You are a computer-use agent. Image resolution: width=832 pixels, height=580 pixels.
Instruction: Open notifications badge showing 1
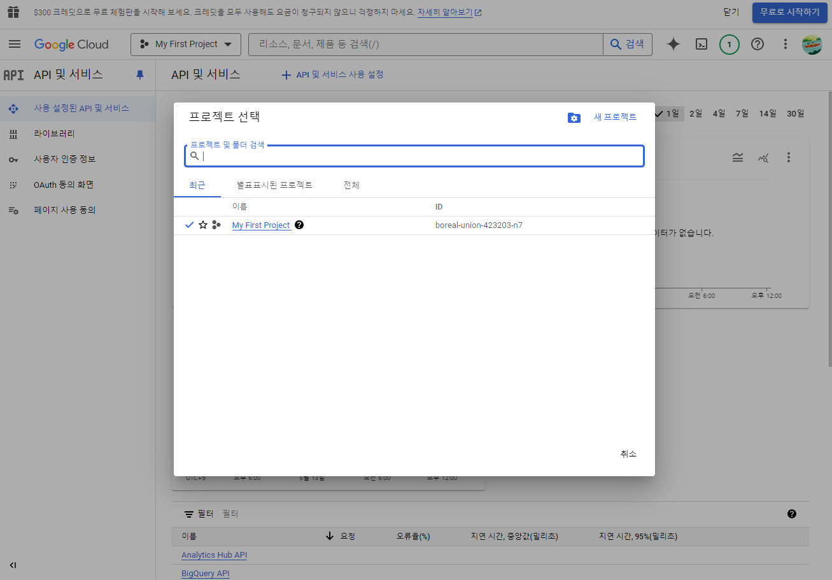click(x=729, y=44)
